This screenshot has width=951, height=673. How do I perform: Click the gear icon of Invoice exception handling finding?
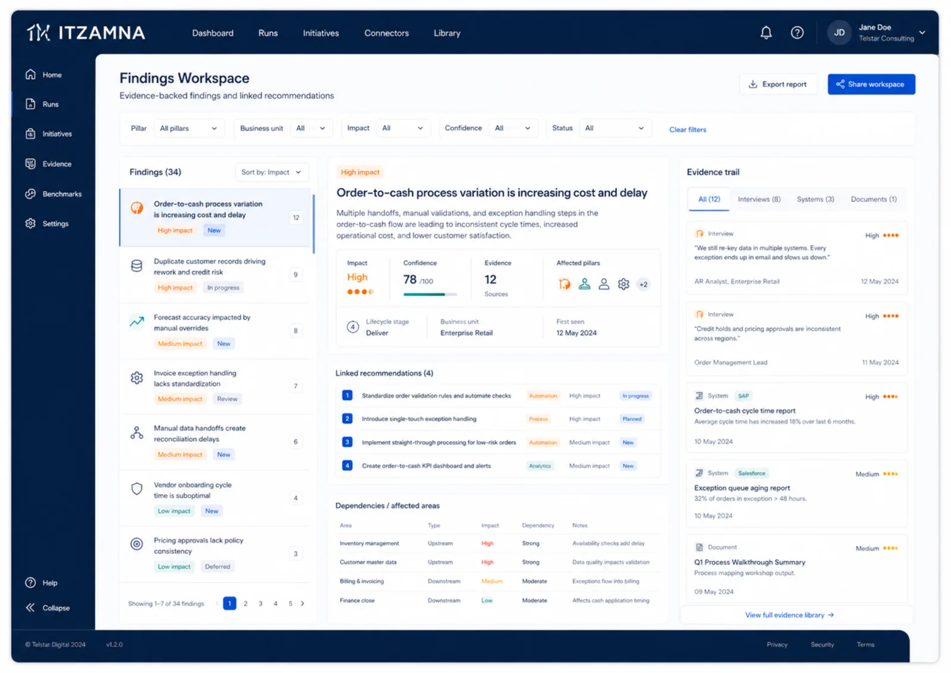[137, 378]
